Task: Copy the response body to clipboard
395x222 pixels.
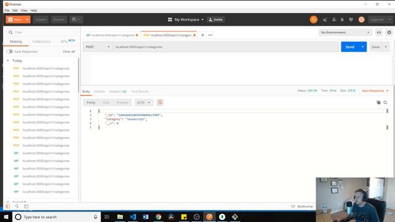Action: point(378,102)
